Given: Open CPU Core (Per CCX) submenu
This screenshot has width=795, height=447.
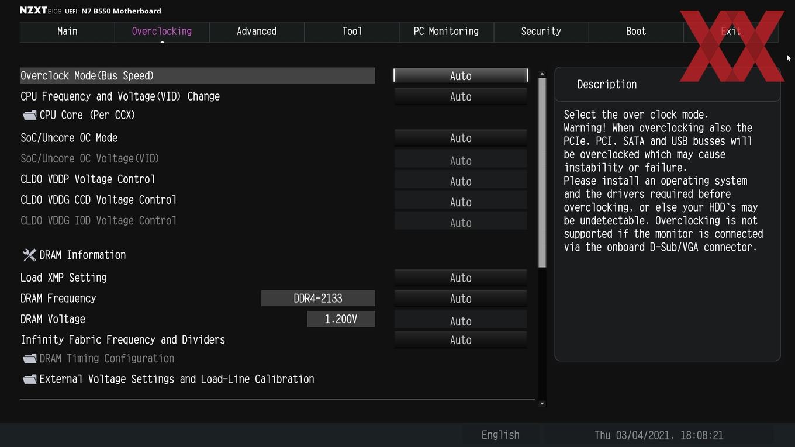Looking at the screenshot, I should [87, 115].
